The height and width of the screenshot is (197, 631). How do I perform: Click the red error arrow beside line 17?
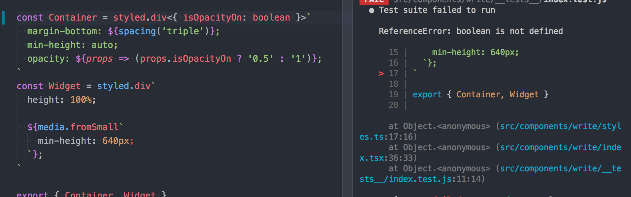[x=381, y=74]
